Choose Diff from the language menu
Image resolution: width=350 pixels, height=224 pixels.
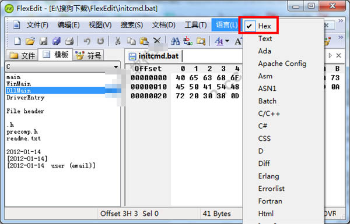click(x=264, y=163)
